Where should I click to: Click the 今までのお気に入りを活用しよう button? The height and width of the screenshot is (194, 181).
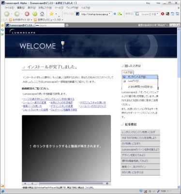tap(140, 138)
